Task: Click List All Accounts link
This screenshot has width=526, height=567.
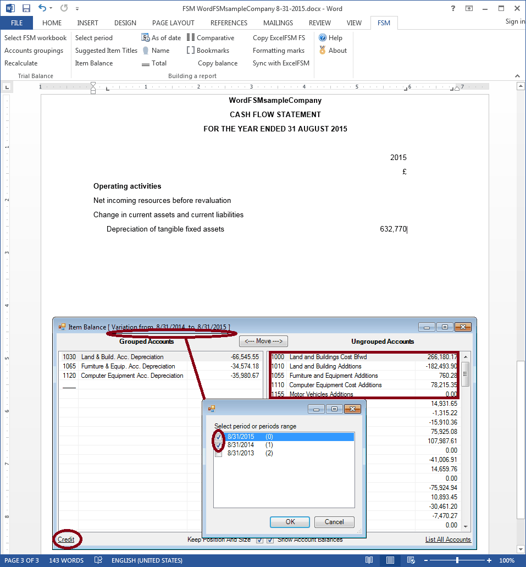Action: [x=448, y=539]
